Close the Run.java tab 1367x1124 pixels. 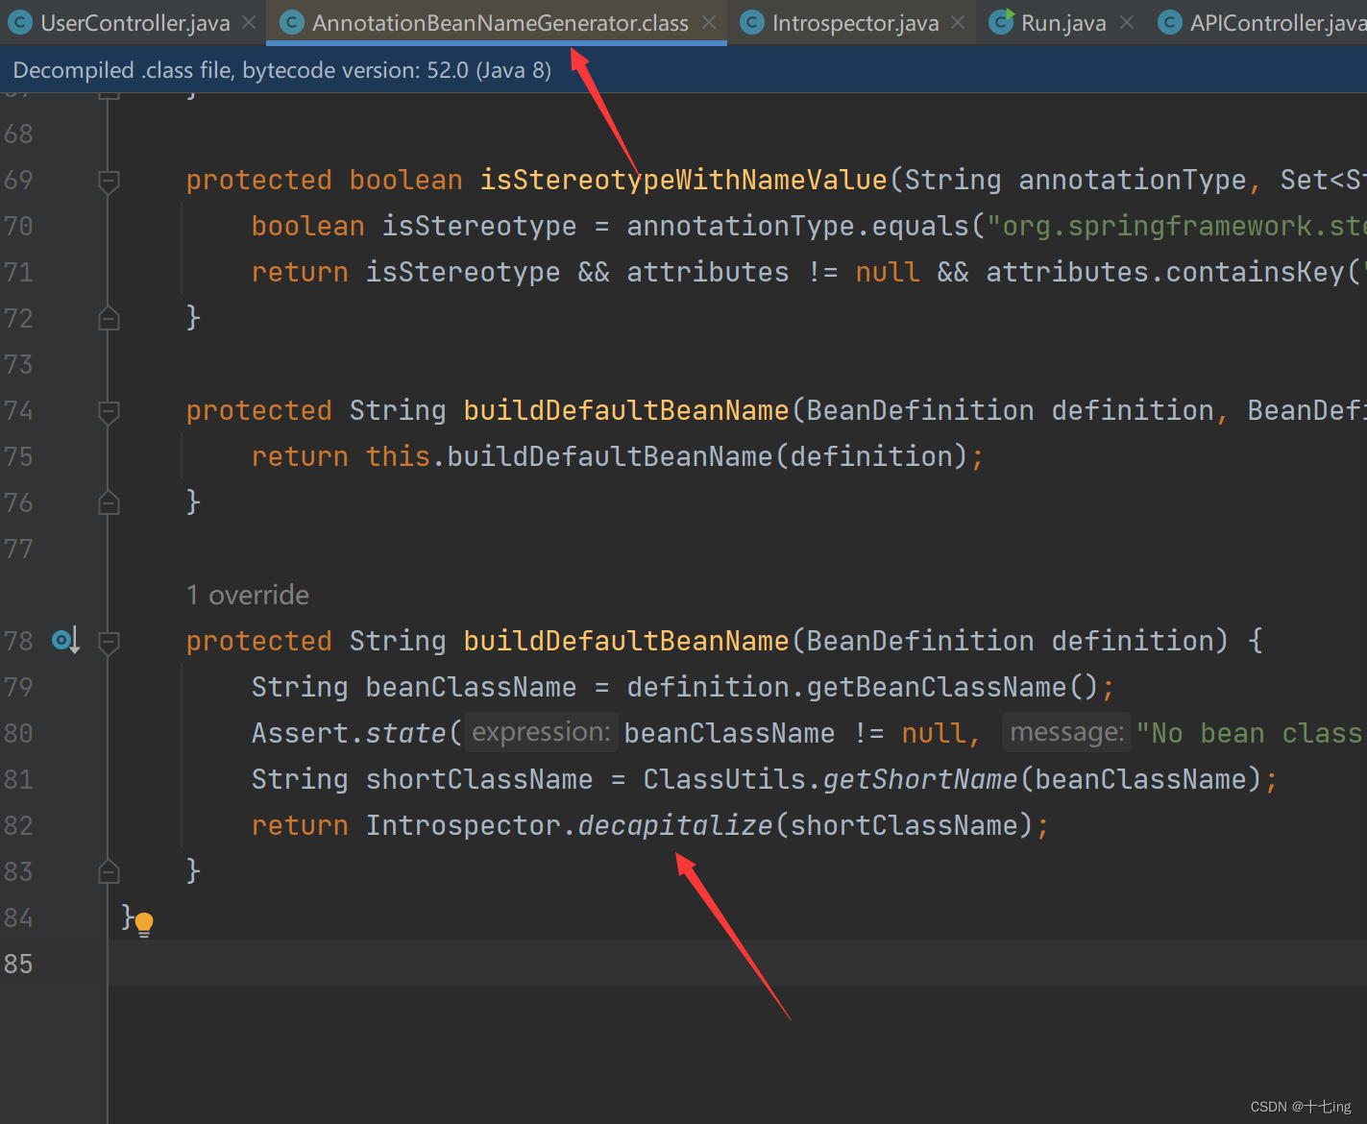[1127, 22]
